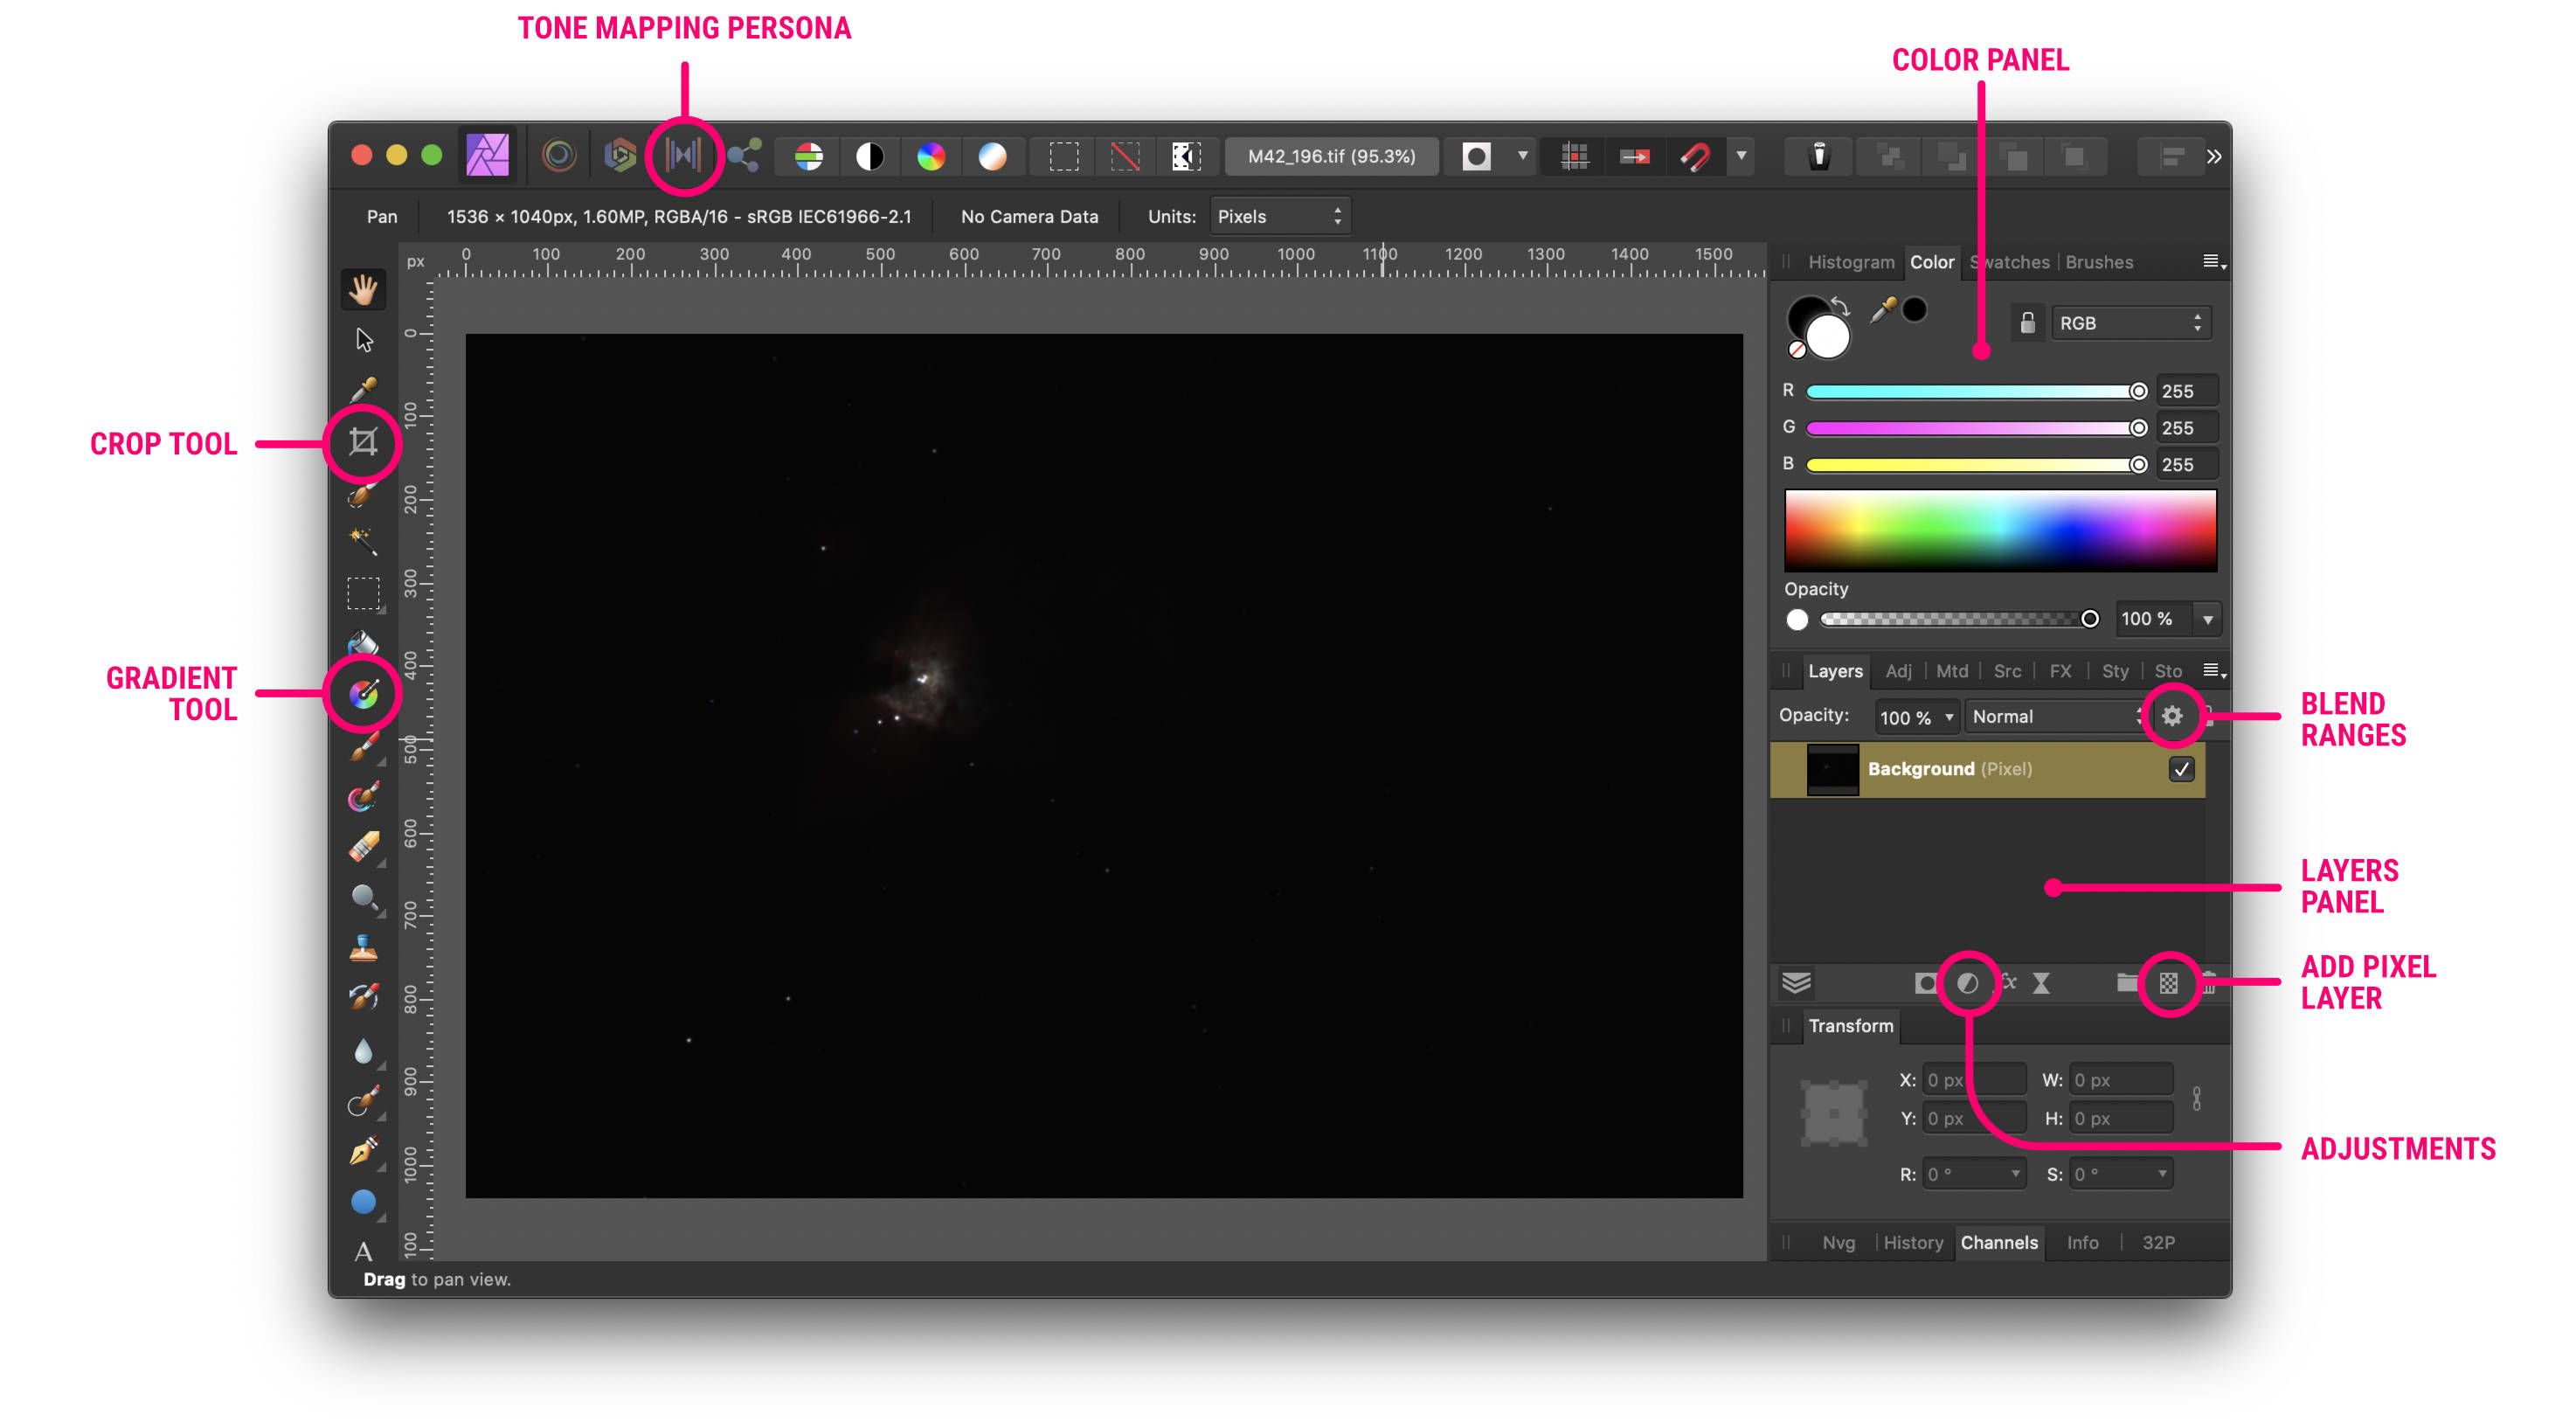This screenshot has height=1428, width=2576.
Task: Apply Auto Colors from toolbar
Action: click(x=931, y=156)
